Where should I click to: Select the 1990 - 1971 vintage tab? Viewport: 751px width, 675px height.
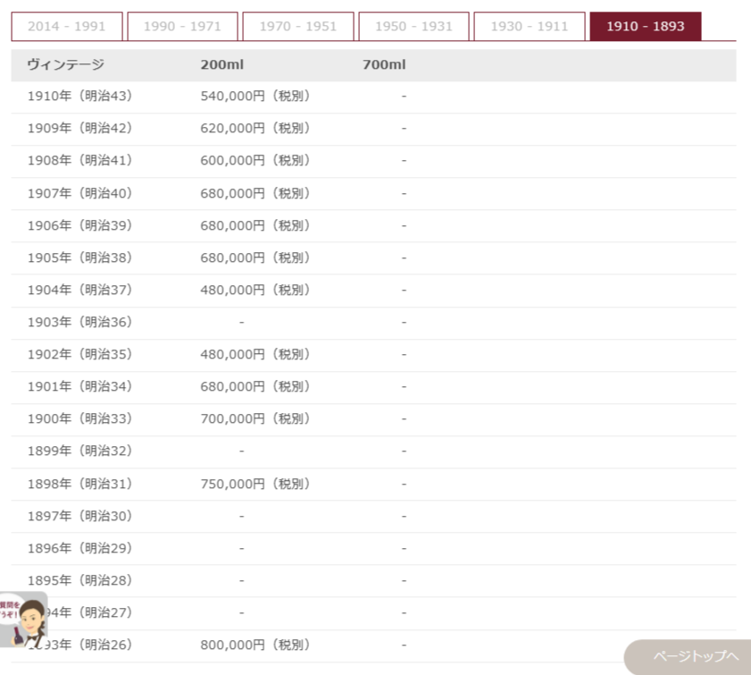(182, 27)
